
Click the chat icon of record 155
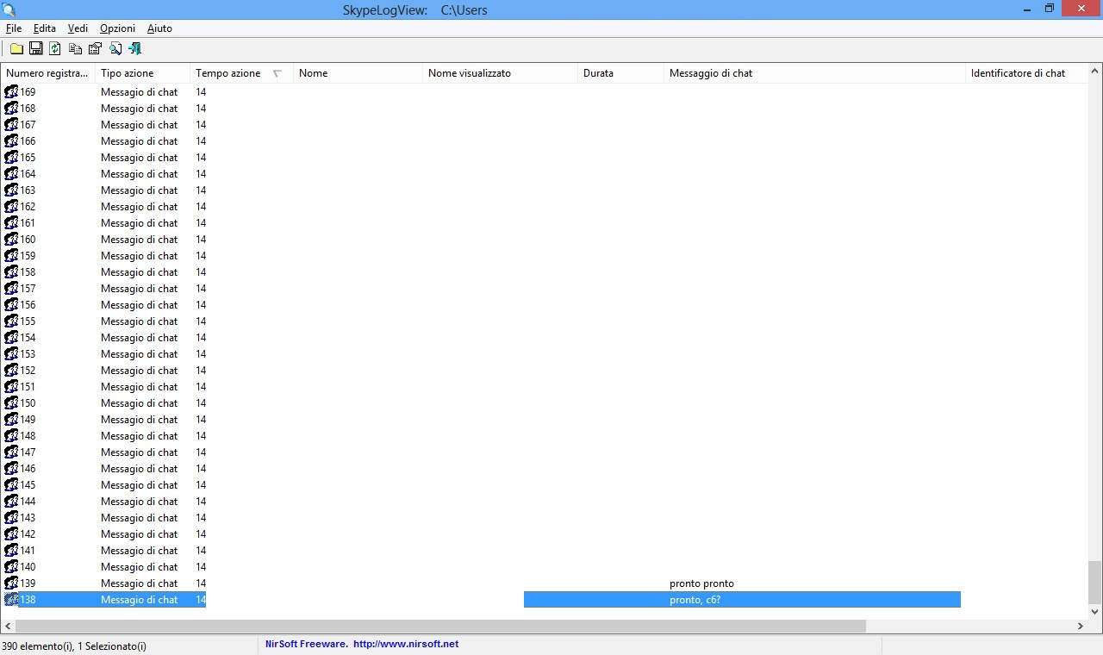coord(11,321)
